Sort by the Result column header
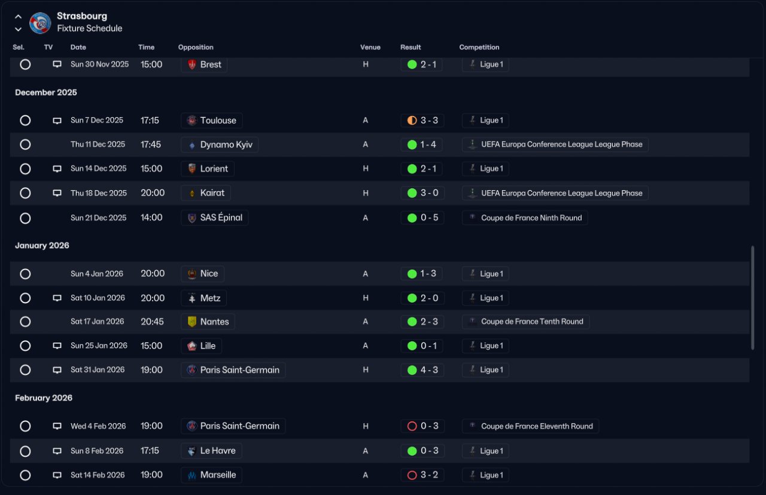766x495 pixels. [411, 47]
